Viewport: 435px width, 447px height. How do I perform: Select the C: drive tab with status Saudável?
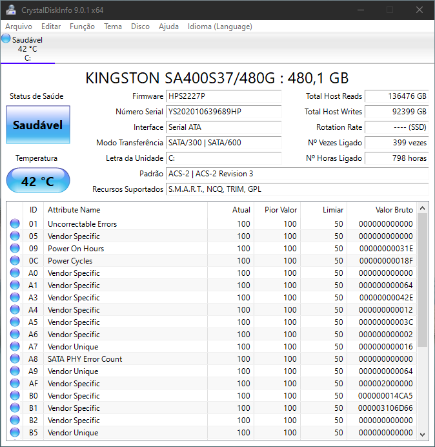27,48
